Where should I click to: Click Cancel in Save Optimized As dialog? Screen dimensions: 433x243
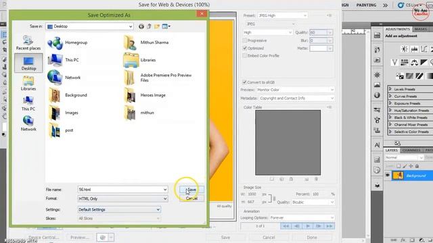pyautogui.click(x=191, y=198)
